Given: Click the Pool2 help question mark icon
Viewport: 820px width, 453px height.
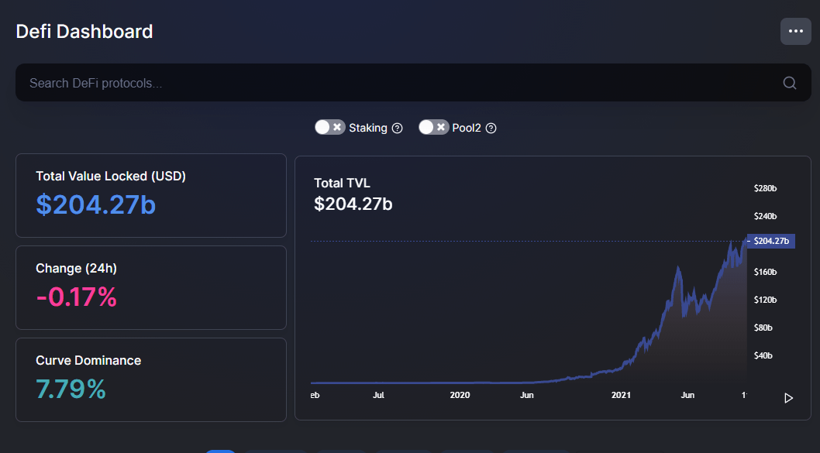Looking at the screenshot, I should click(491, 128).
